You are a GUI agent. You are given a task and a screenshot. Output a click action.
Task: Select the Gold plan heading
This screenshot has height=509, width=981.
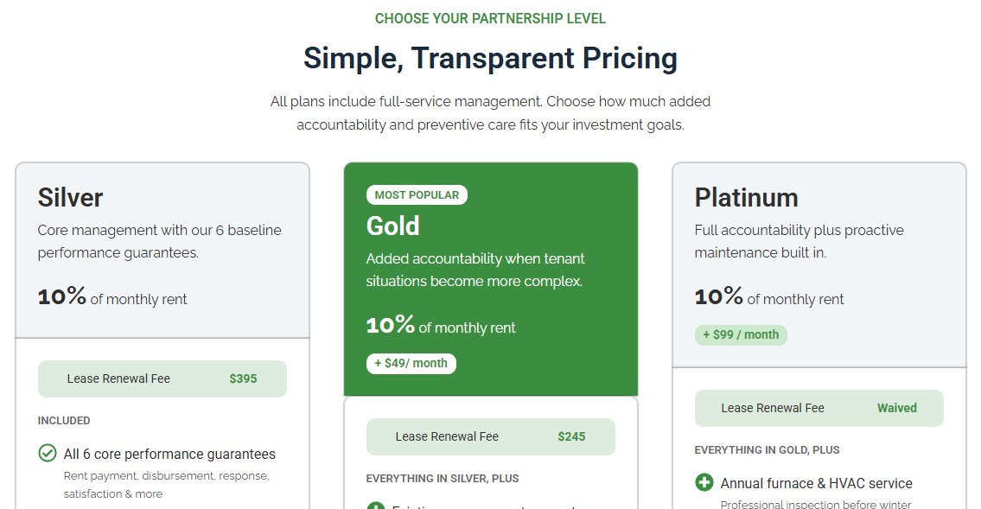tap(392, 226)
